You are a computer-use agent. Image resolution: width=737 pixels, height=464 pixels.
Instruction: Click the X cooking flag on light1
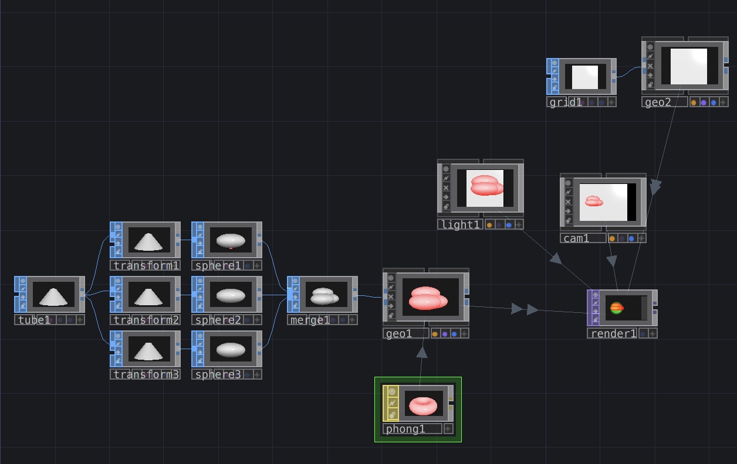447,188
